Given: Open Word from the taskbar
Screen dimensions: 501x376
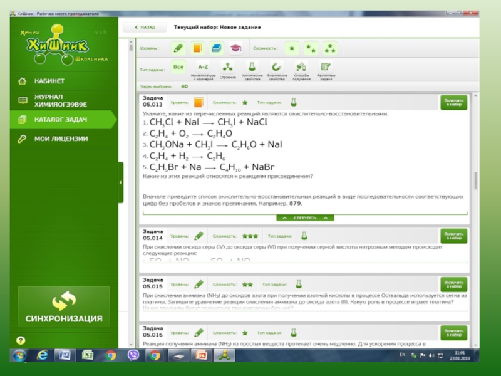Looking at the screenshot, I should (x=65, y=355).
